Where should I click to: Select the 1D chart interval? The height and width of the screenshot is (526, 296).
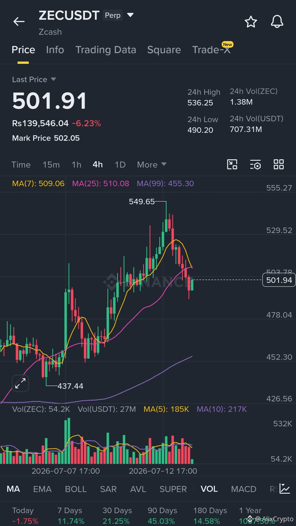pos(120,165)
